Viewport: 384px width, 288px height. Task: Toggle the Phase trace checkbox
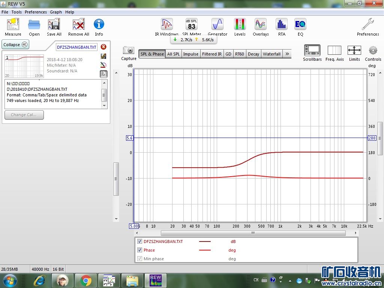[140, 250]
